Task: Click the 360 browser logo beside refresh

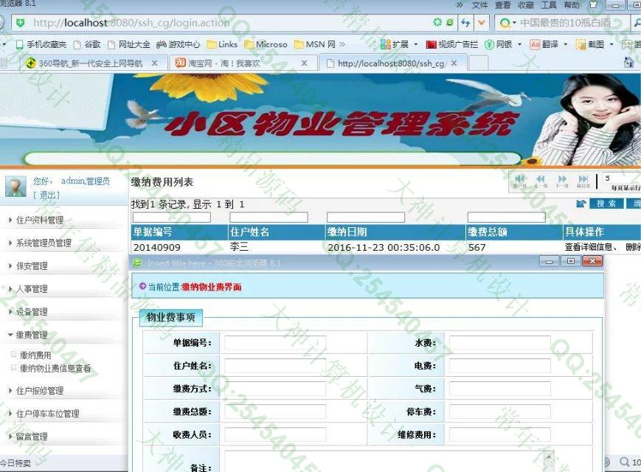Action: click(450, 22)
